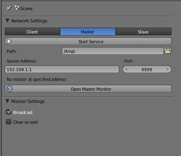Click the Scene datablock icon
This screenshot has height=156, width=181.
[x=17, y=8]
